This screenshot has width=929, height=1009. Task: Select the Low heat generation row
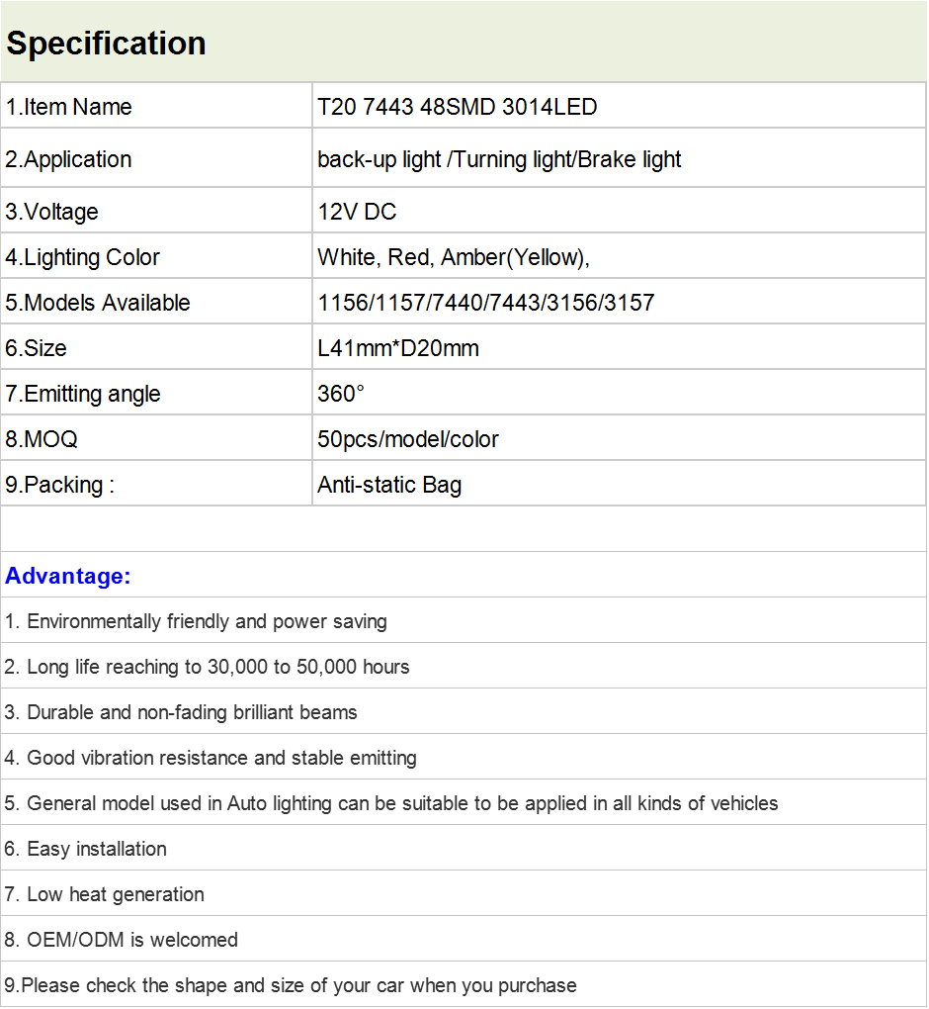tap(464, 893)
